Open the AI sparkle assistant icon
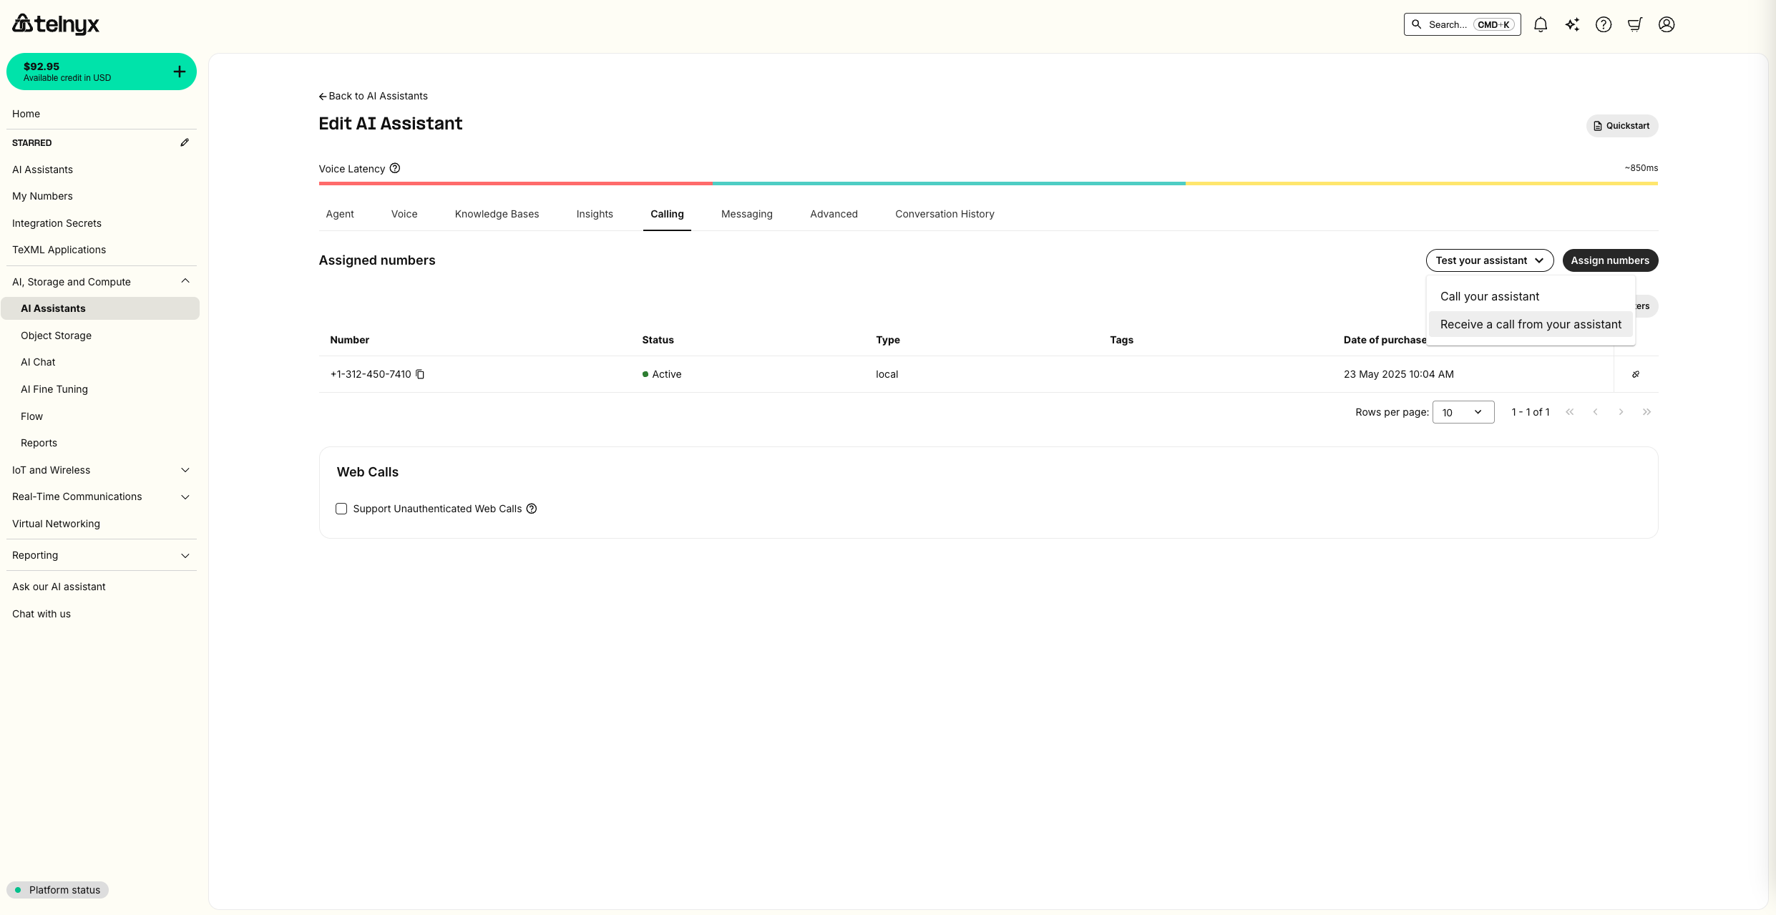The width and height of the screenshot is (1776, 915). pyautogui.click(x=1572, y=24)
